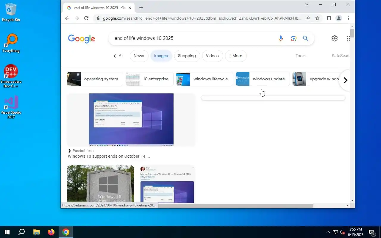The width and height of the screenshot is (381, 238).
Task: Select the Everything desktop shortcut
Action: click(11, 43)
